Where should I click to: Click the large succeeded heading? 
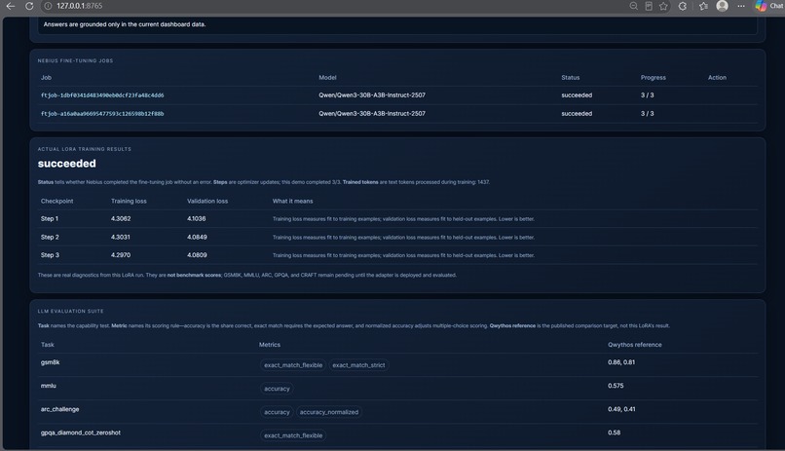pos(66,164)
